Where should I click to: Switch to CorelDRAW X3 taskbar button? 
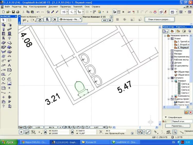(125, 142)
